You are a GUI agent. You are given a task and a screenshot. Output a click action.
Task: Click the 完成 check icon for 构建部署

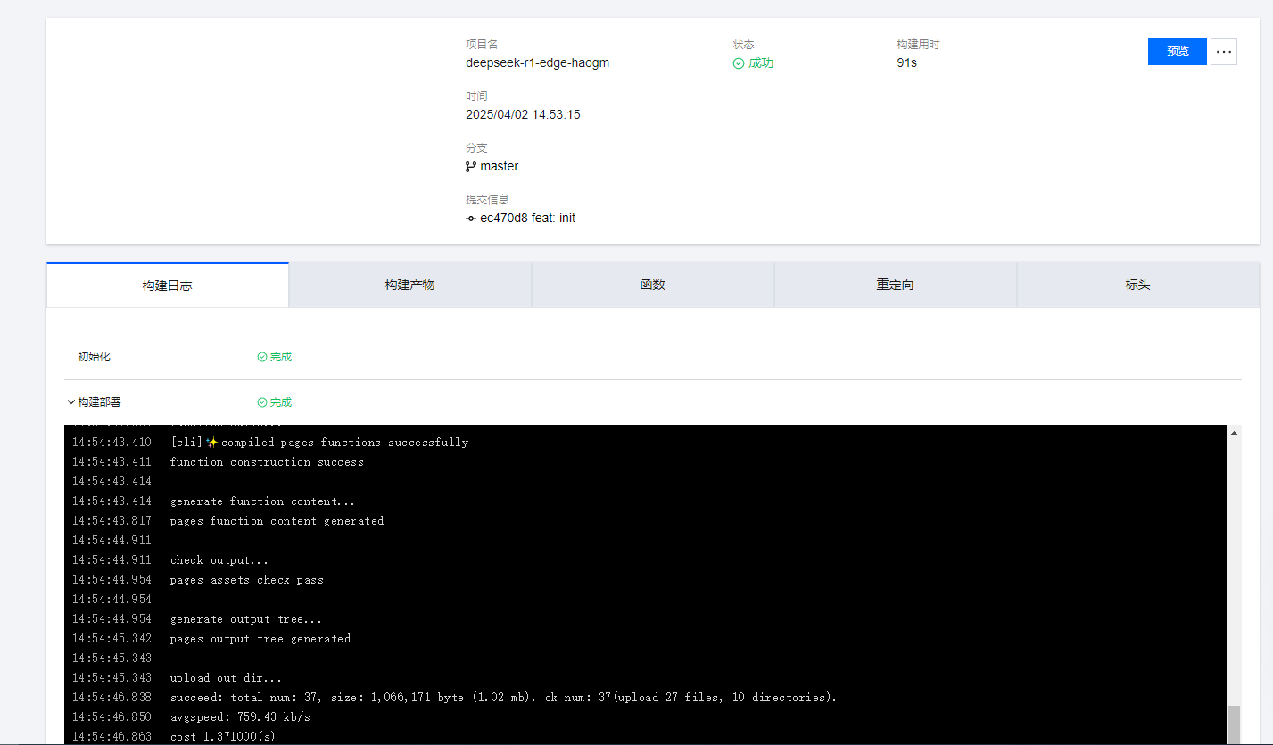pos(262,402)
